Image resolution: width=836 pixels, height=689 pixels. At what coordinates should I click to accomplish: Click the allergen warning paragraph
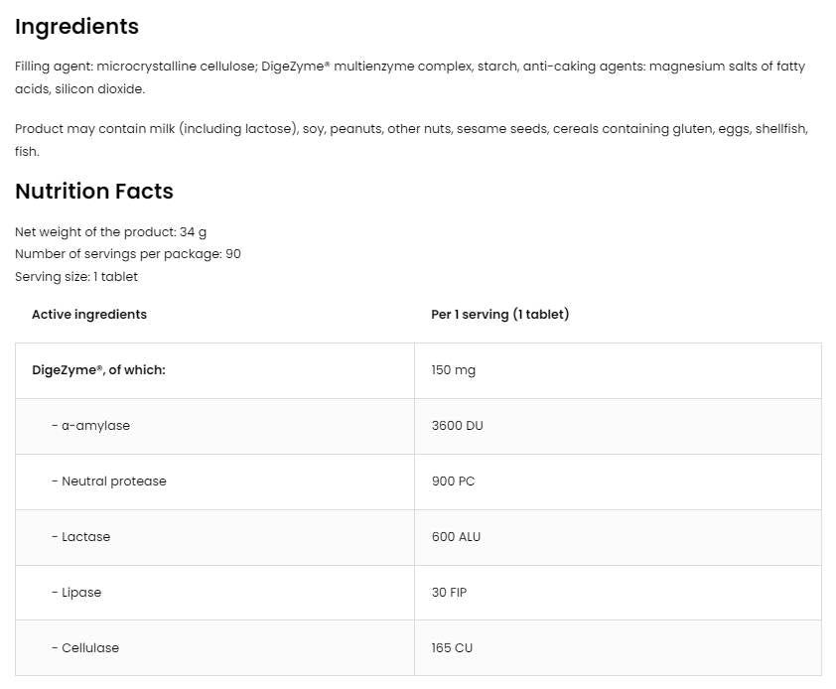[411, 140]
